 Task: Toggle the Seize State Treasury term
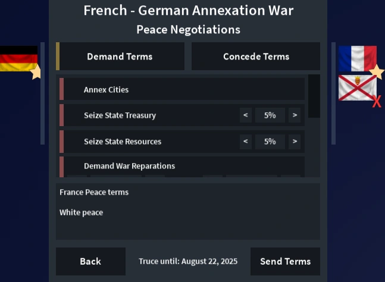click(x=120, y=115)
